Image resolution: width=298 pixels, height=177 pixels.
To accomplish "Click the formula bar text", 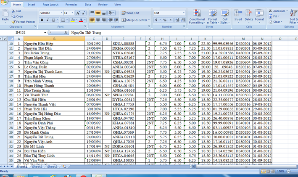I will (86, 33).
